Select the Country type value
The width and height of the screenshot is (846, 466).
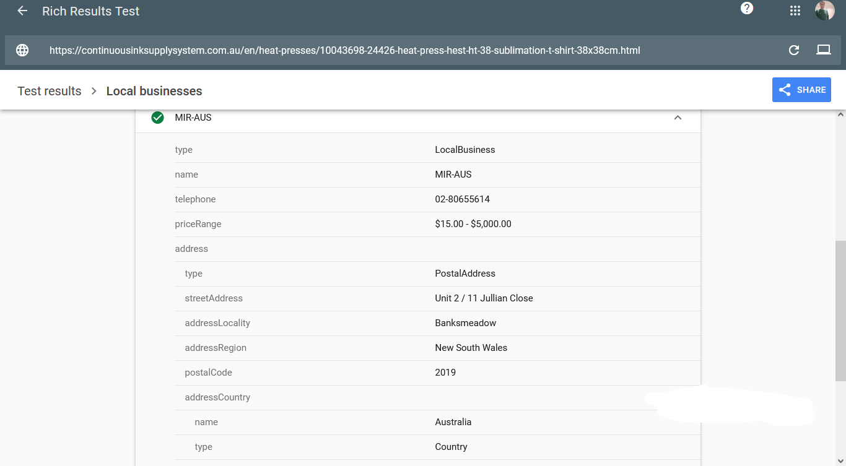(x=451, y=447)
